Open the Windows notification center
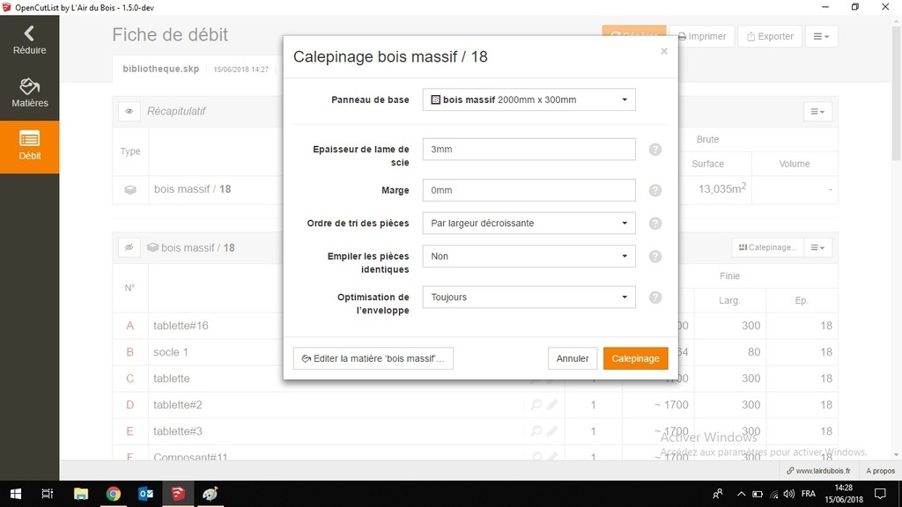 [x=880, y=494]
